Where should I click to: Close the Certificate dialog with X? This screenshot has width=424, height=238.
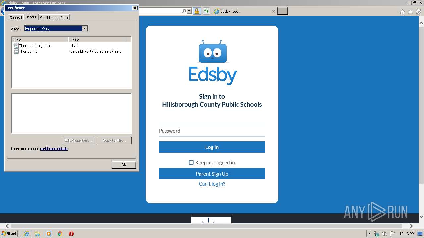point(135,8)
